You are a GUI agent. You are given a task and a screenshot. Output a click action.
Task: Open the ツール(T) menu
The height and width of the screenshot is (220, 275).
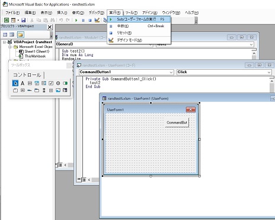(131, 12)
